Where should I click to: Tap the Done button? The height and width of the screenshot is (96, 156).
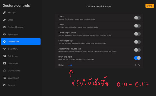tap(149, 6)
